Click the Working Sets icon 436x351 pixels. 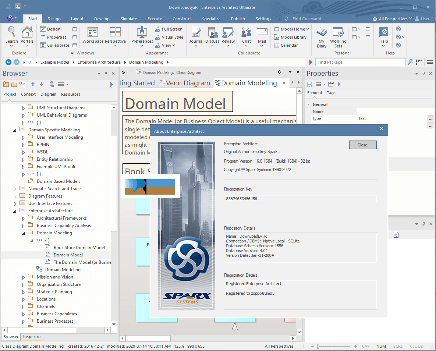[338, 32]
